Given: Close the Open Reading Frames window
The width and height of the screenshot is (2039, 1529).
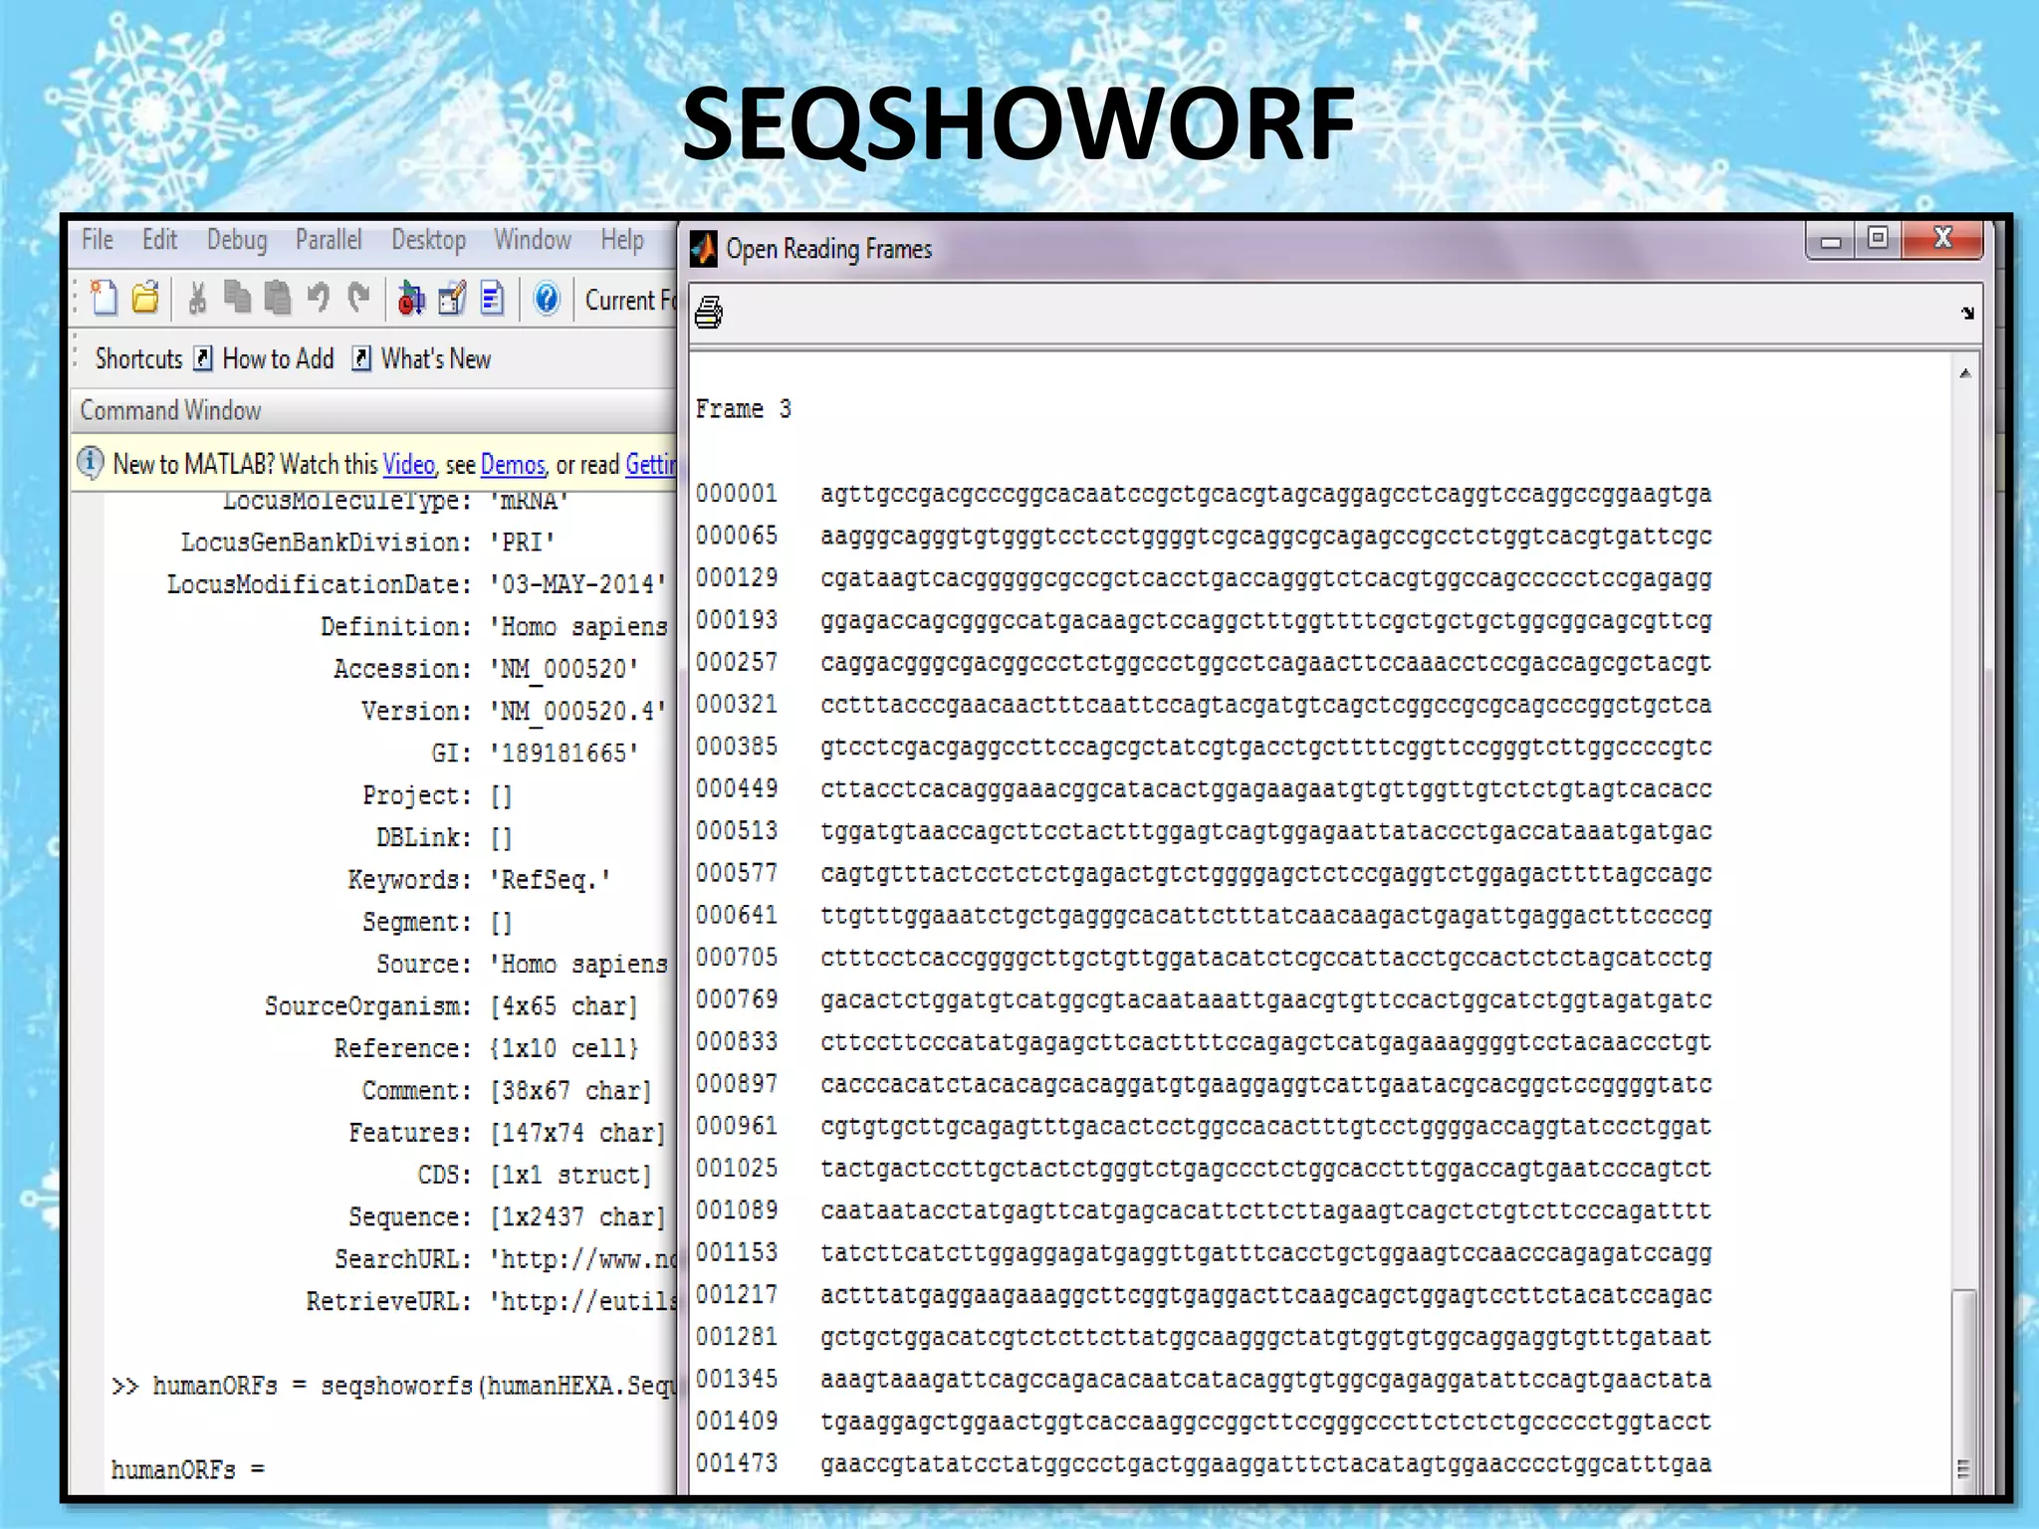Looking at the screenshot, I should (1942, 239).
